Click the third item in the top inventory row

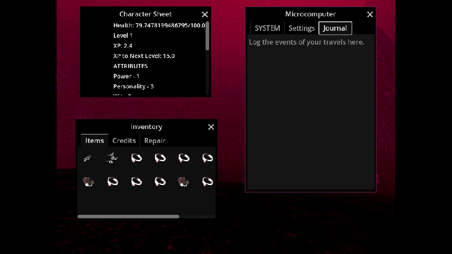[136, 158]
